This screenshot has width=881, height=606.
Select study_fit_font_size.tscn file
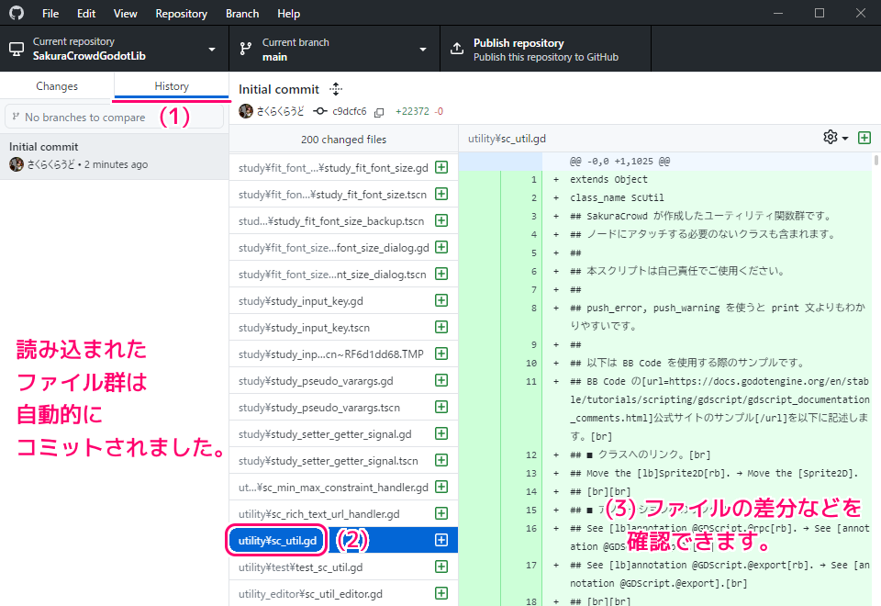tap(343, 194)
